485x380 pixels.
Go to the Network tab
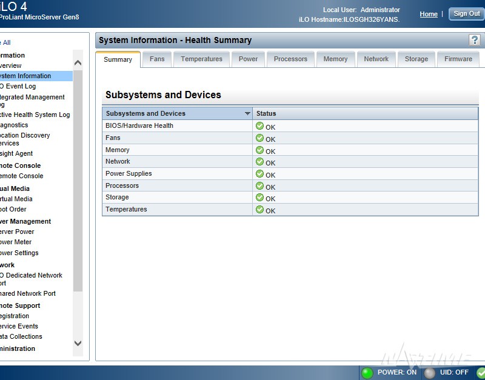[376, 59]
